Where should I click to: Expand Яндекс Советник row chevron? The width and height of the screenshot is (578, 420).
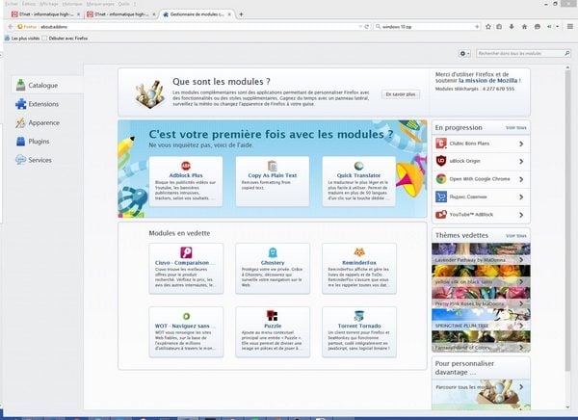tap(521, 197)
